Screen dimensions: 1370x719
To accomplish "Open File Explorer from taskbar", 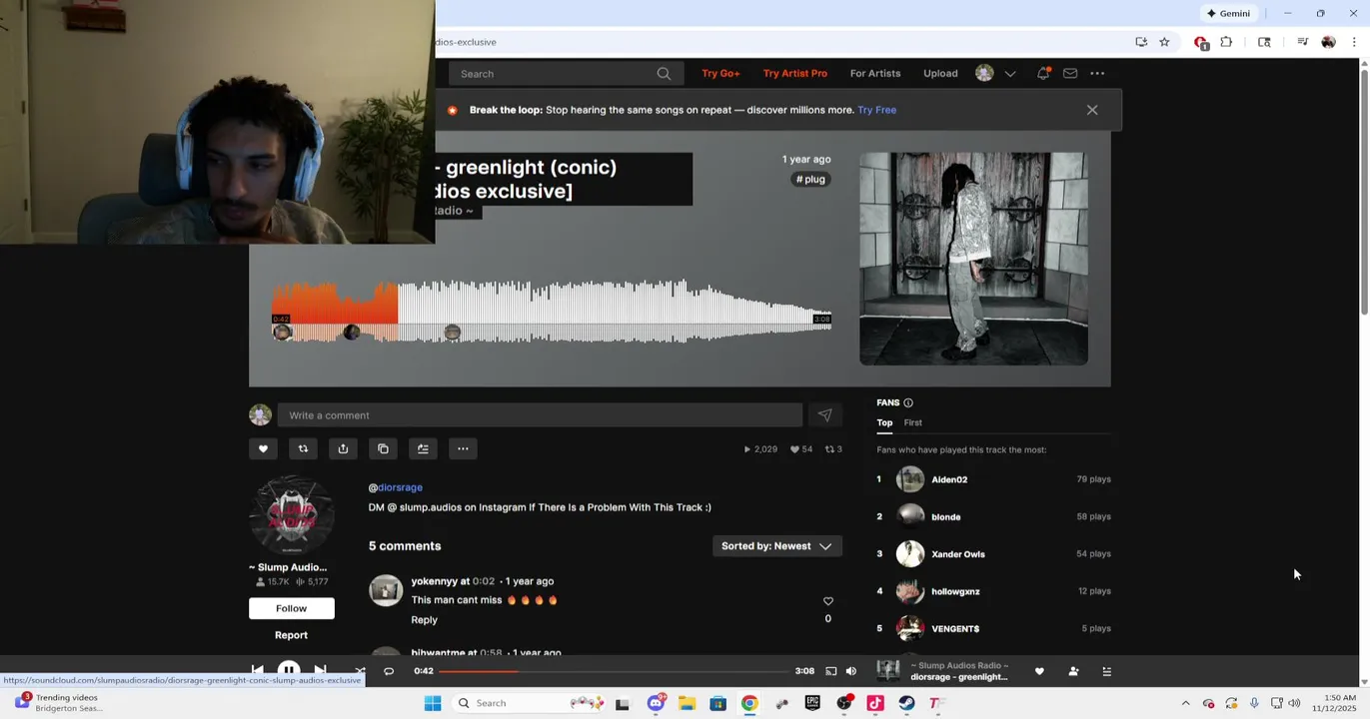I will point(686,703).
